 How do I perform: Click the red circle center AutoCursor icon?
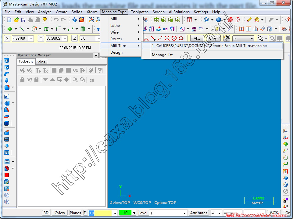pos(174,38)
